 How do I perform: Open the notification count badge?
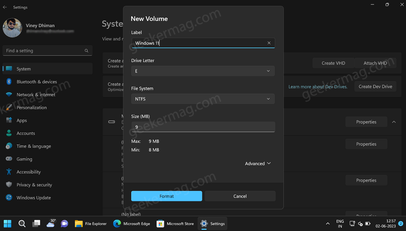point(401,223)
